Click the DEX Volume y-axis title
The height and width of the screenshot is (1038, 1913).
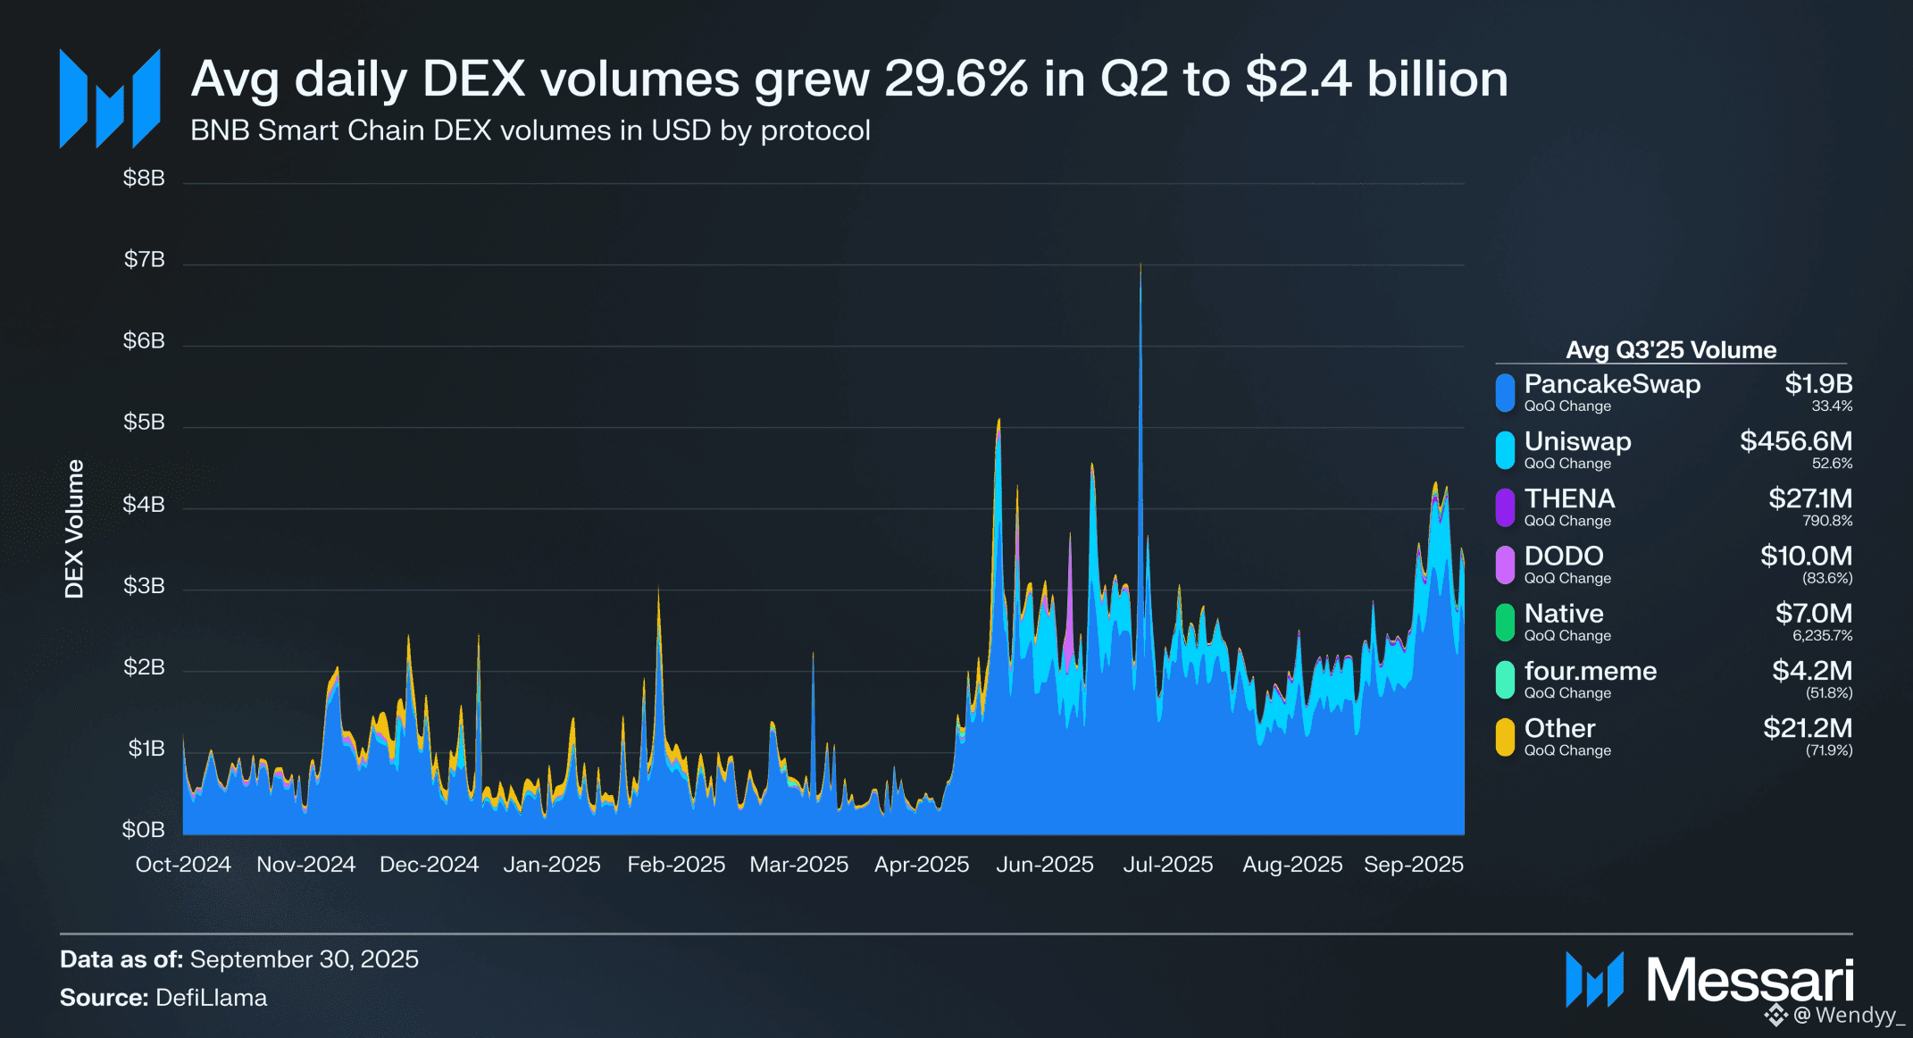click(74, 529)
